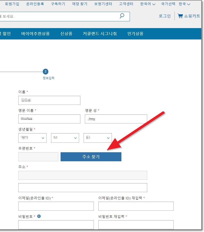Expand the 한국어 language dropdown

(x=148, y=4)
